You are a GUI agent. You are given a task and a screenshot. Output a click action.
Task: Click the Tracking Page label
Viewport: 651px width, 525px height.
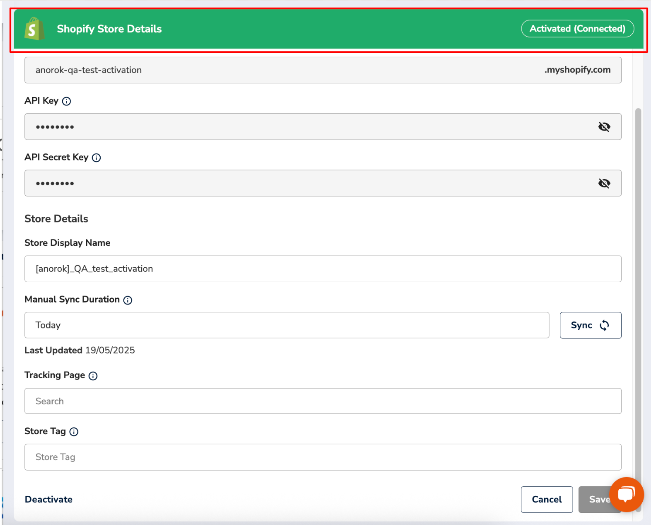click(x=55, y=375)
